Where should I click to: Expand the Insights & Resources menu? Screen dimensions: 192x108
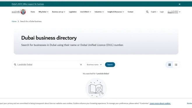(x=116, y=12)
